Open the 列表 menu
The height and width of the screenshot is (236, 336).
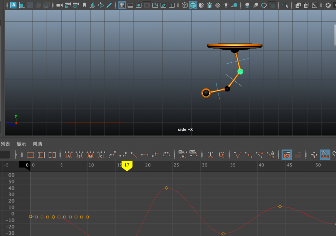click(5, 144)
